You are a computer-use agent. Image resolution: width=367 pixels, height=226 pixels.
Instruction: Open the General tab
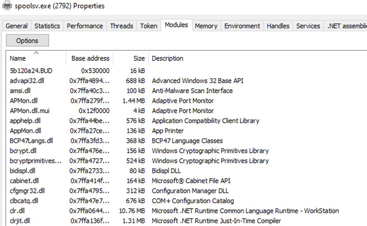[x=17, y=26]
